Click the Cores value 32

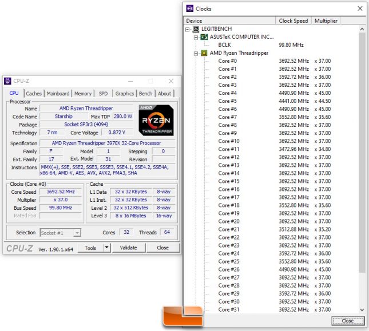126,232
